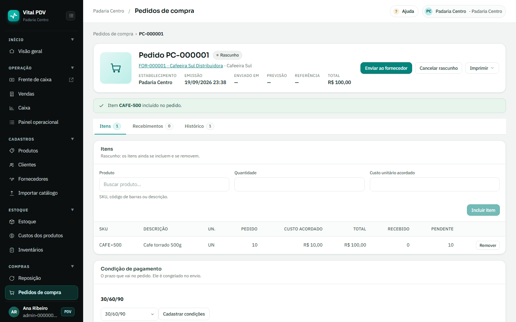The width and height of the screenshot is (516, 322).
Task: Click the Fornecedores handshake icon
Action: click(x=12, y=179)
